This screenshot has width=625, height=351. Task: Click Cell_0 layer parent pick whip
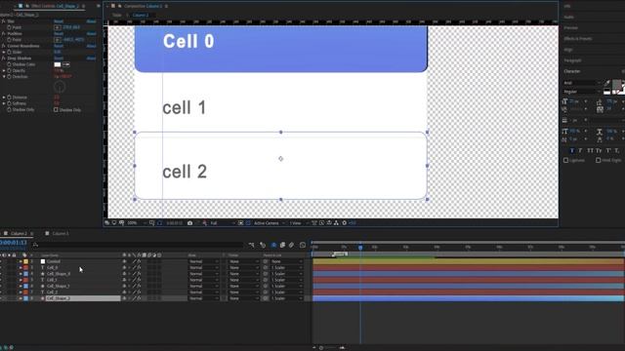pos(266,268)
